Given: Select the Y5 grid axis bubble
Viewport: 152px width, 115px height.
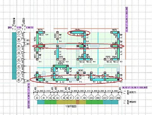Looking at the screenshot, I should [x=19, y=46].
